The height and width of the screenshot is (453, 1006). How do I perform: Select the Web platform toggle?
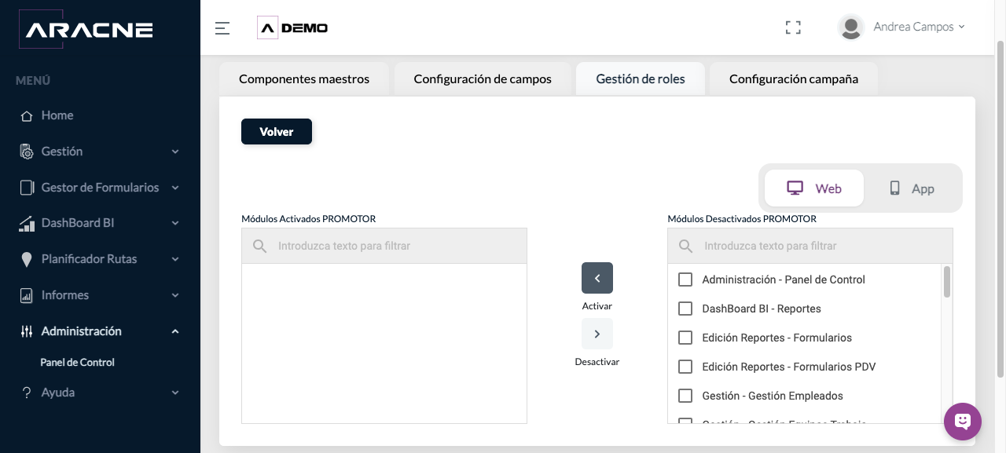tap(814, 188)
